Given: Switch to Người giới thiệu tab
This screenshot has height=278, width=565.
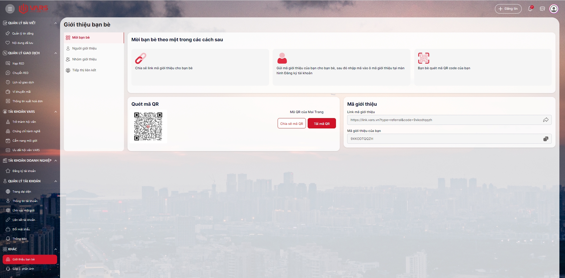Looking at the screenshot, I should coord(84,48).
